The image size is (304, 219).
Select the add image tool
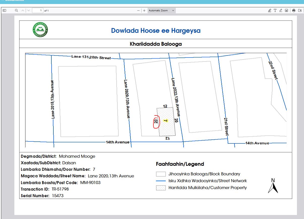[286, 11]
